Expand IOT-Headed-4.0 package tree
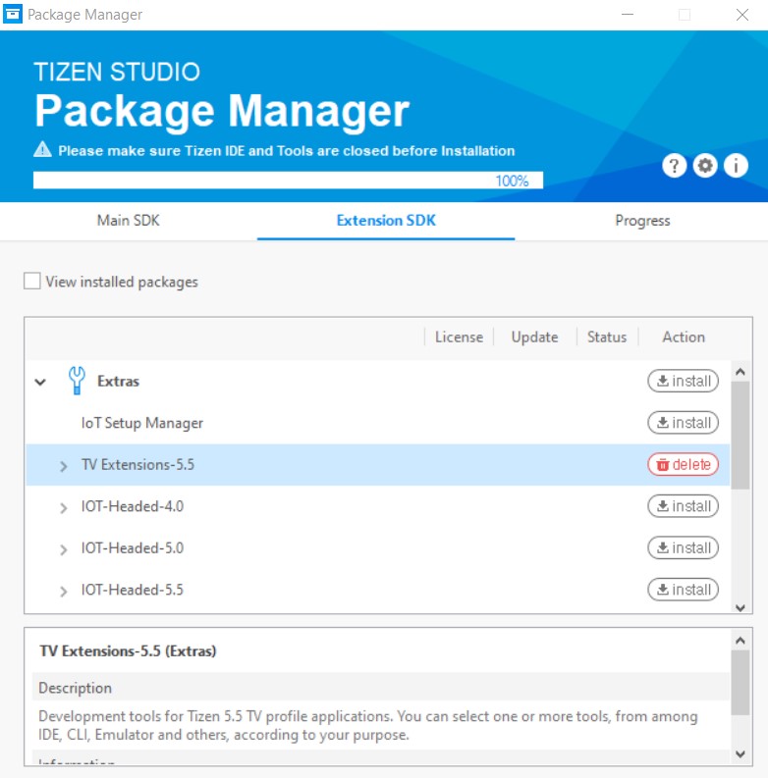The height and width of the screenshot is (778, 768). coord(64,507)
